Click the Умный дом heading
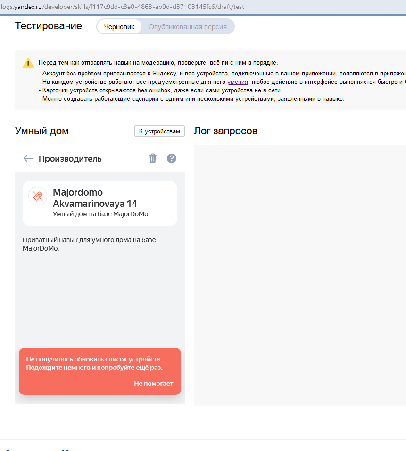The height and width of the screenshot is (451, 406). (x=41, y=131)
